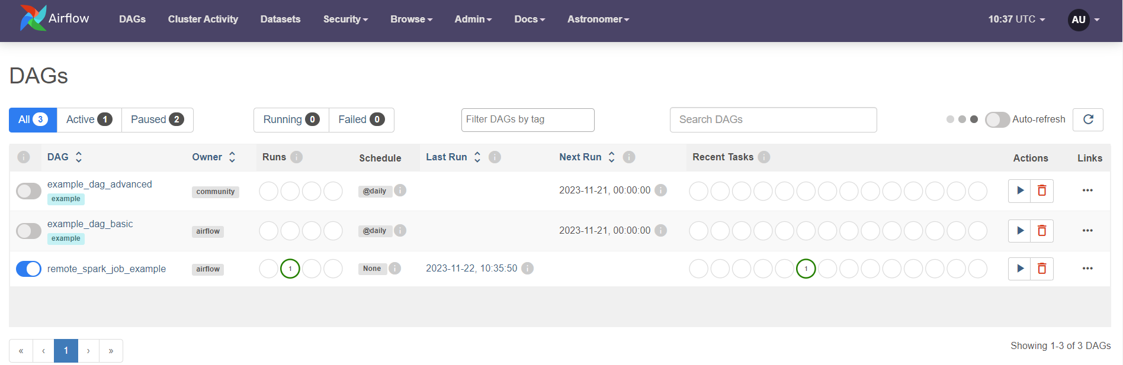Viewport: 1123px width, 365px height.
Task: Enable the Auto-refresh switch
Action: (x=997, y=119)
